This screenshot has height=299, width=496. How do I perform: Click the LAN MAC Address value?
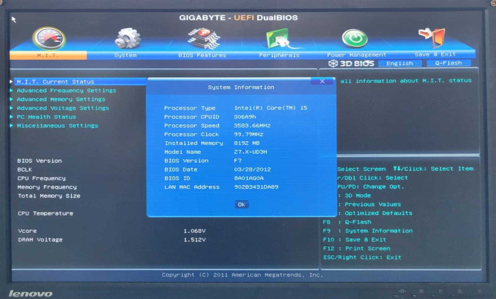pos(256,187)
